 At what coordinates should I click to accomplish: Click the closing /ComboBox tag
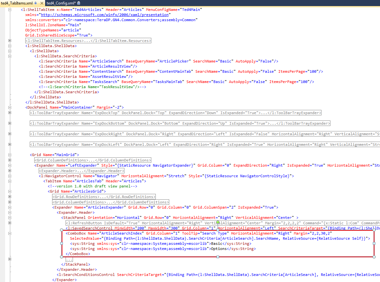coord(78,254)
